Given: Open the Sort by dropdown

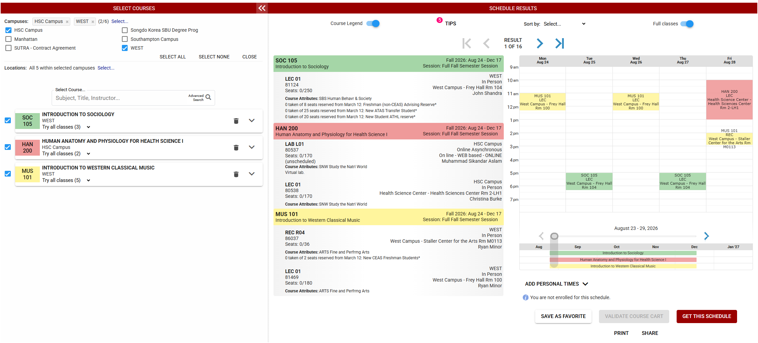Looking at the screenshot, I should [564, 24].
